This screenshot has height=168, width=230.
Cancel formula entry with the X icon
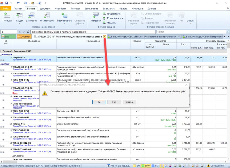click(20, 32)
